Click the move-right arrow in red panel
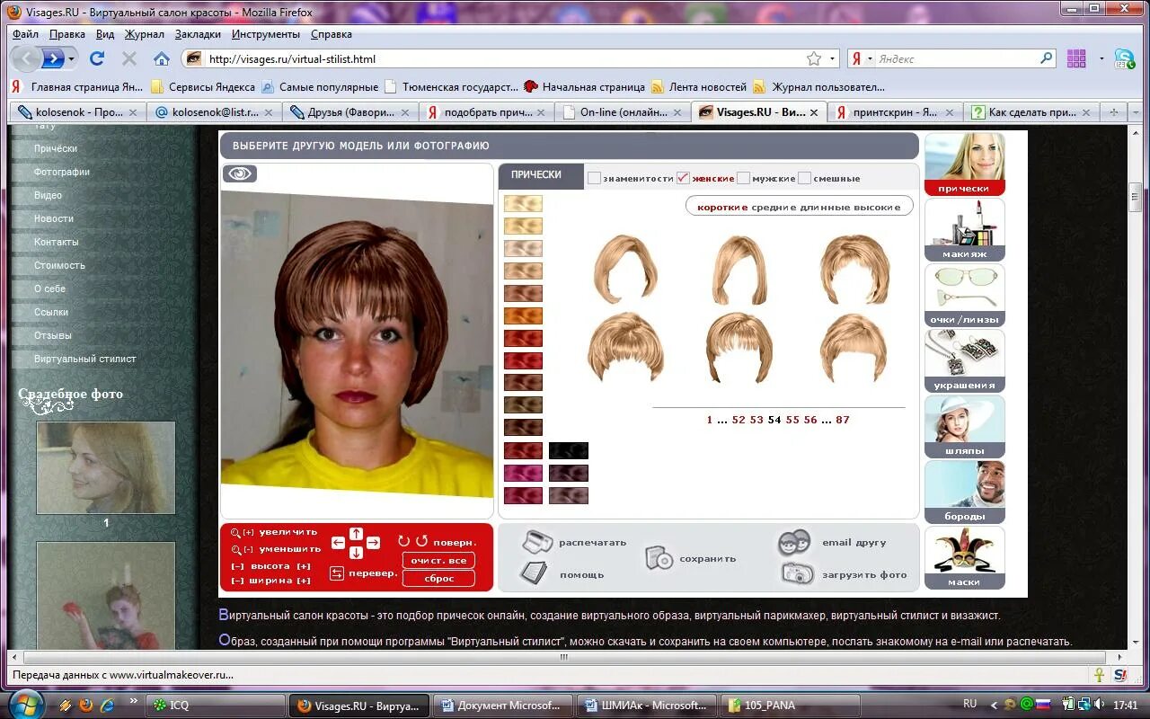This screenshot has width=1150, height=719. [x=373, y=543]
